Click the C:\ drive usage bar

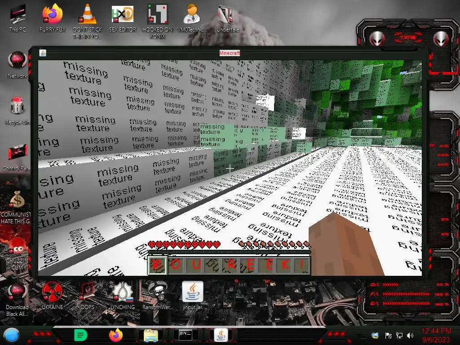tap(390, 284)
